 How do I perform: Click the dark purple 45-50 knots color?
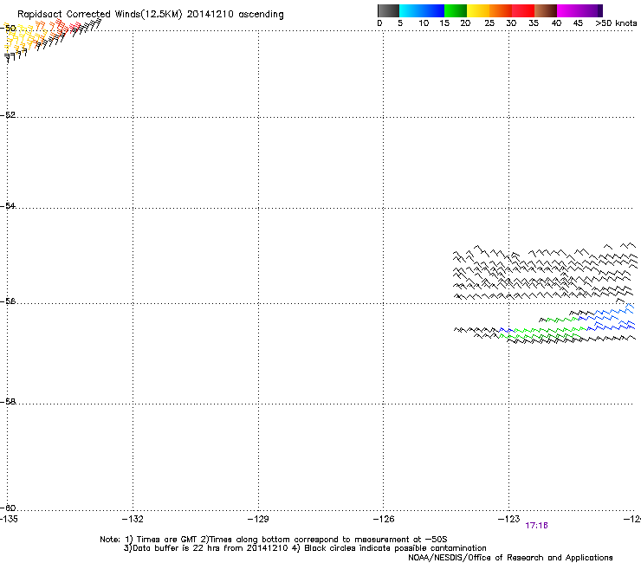pos(591,10)
